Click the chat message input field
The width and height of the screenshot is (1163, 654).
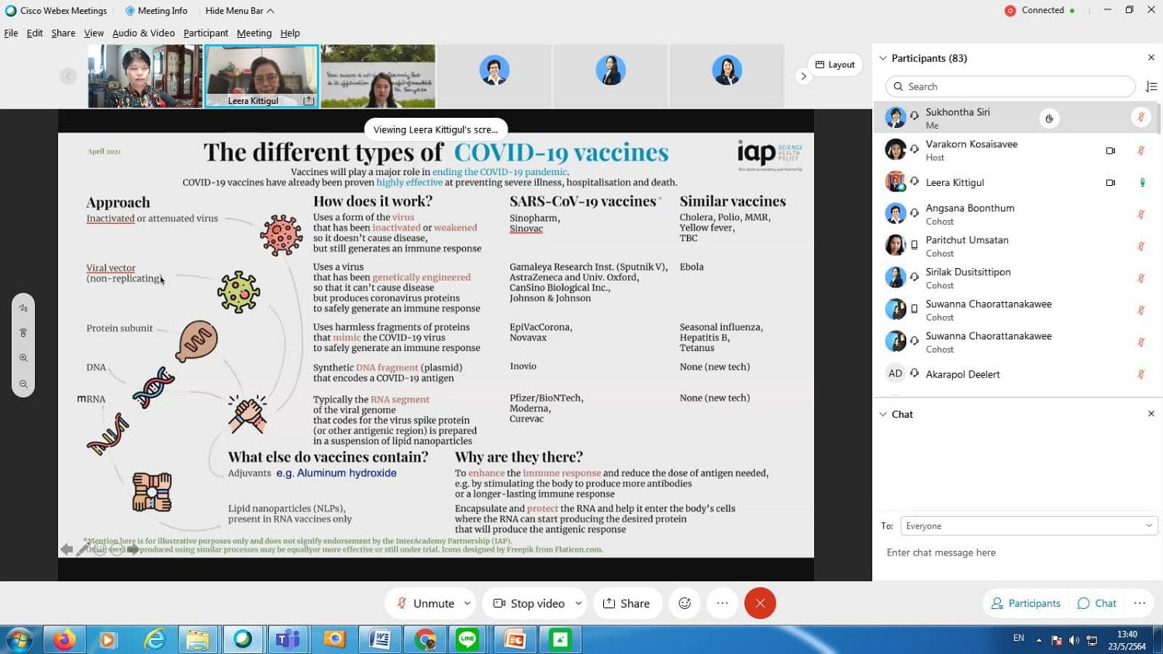1017,552
